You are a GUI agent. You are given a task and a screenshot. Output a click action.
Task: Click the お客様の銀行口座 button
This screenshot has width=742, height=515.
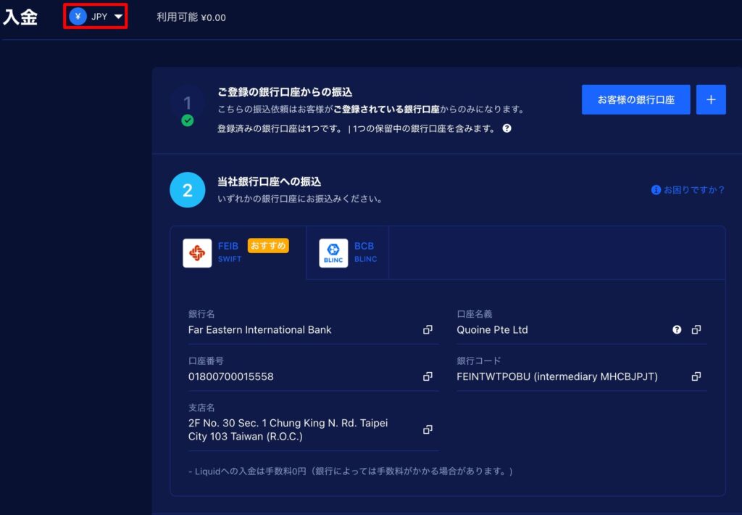tap(635, 99)
